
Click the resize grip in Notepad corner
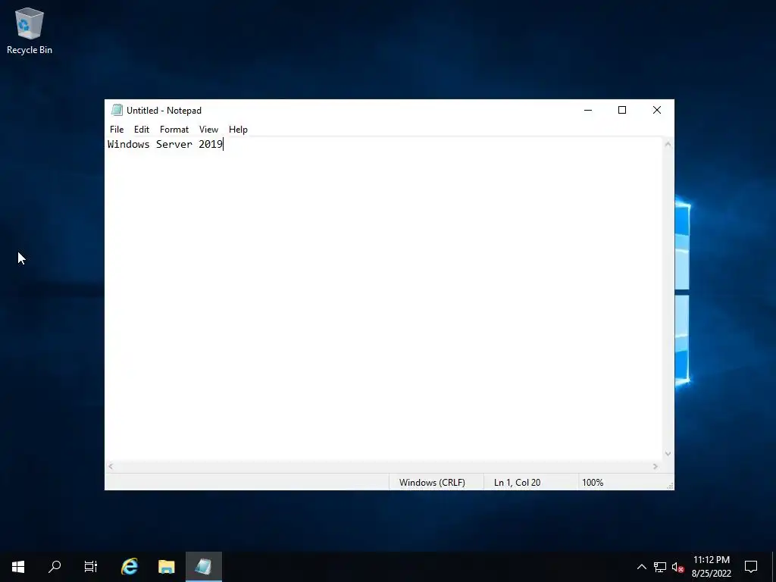point(670,486)
